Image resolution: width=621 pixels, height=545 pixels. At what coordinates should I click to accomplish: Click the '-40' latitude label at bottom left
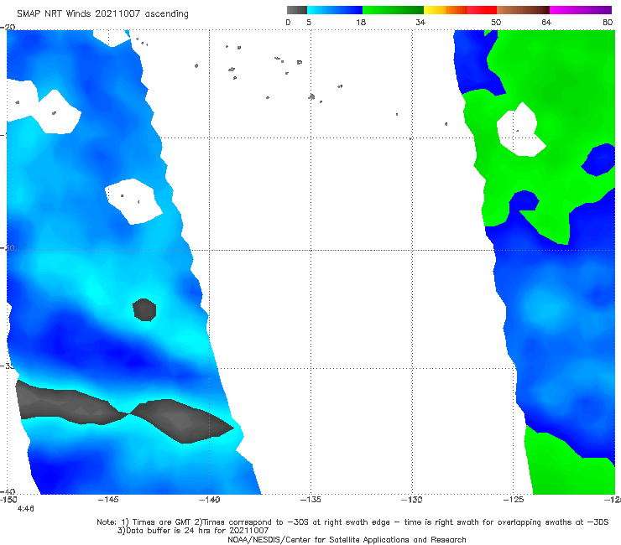[x=8, y=492]
